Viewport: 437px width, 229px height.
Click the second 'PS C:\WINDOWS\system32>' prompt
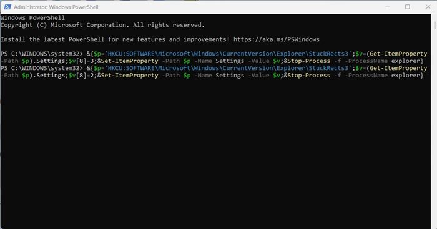(x=42, y=68)
